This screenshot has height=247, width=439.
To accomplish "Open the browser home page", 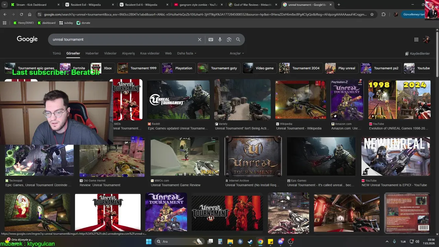I will click(30, 14).
